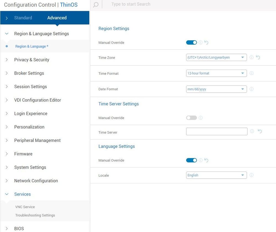276x232 pixels.
Task: Disable Language Settings Manual Override toggle
Action: tap(191, 160)
